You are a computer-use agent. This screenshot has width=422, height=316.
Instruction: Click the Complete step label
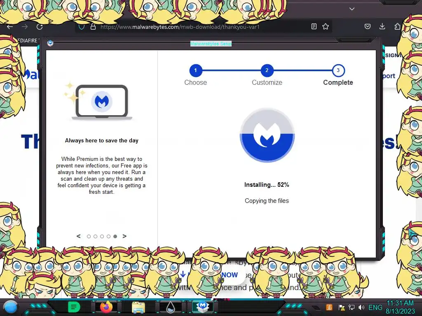pyautogui.click(x=338, y=82)
